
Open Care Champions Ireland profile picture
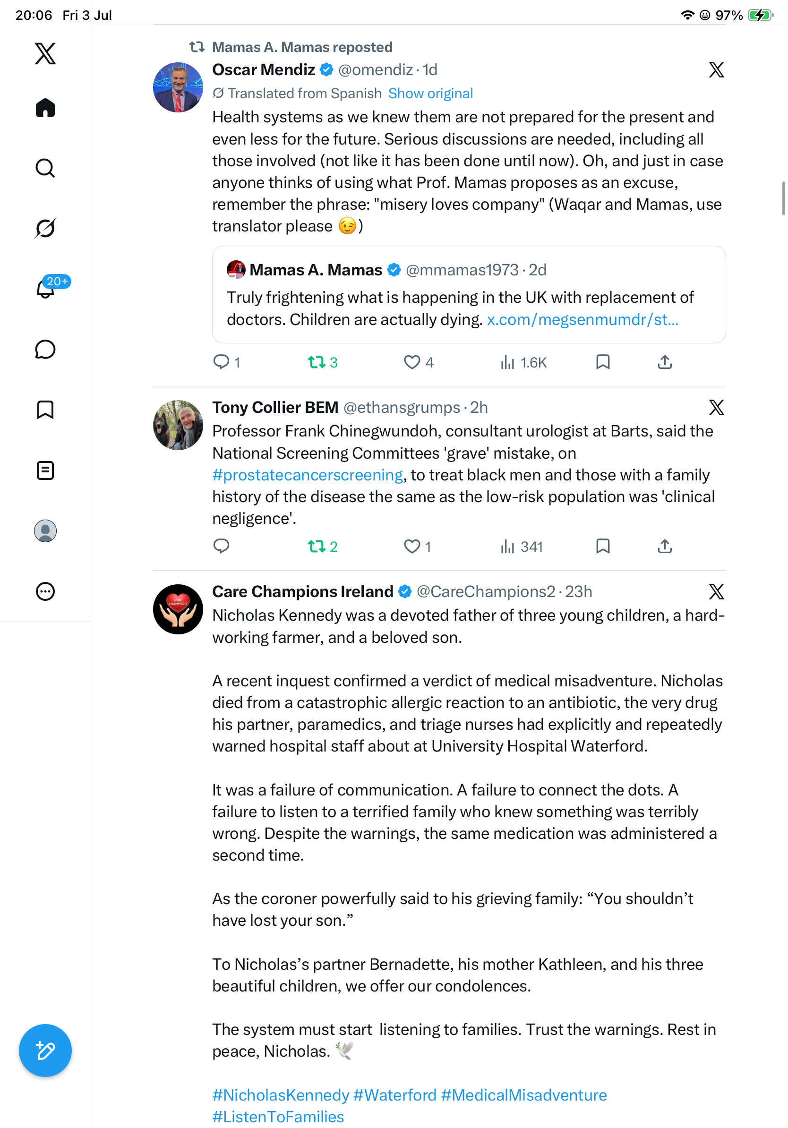click(178, 609)
